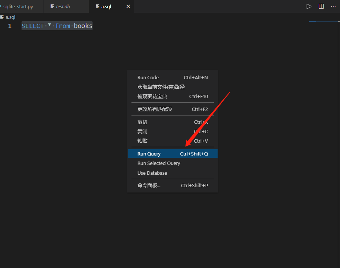Open more editor actions via the ellipsis icon

(x=333, y=6)
